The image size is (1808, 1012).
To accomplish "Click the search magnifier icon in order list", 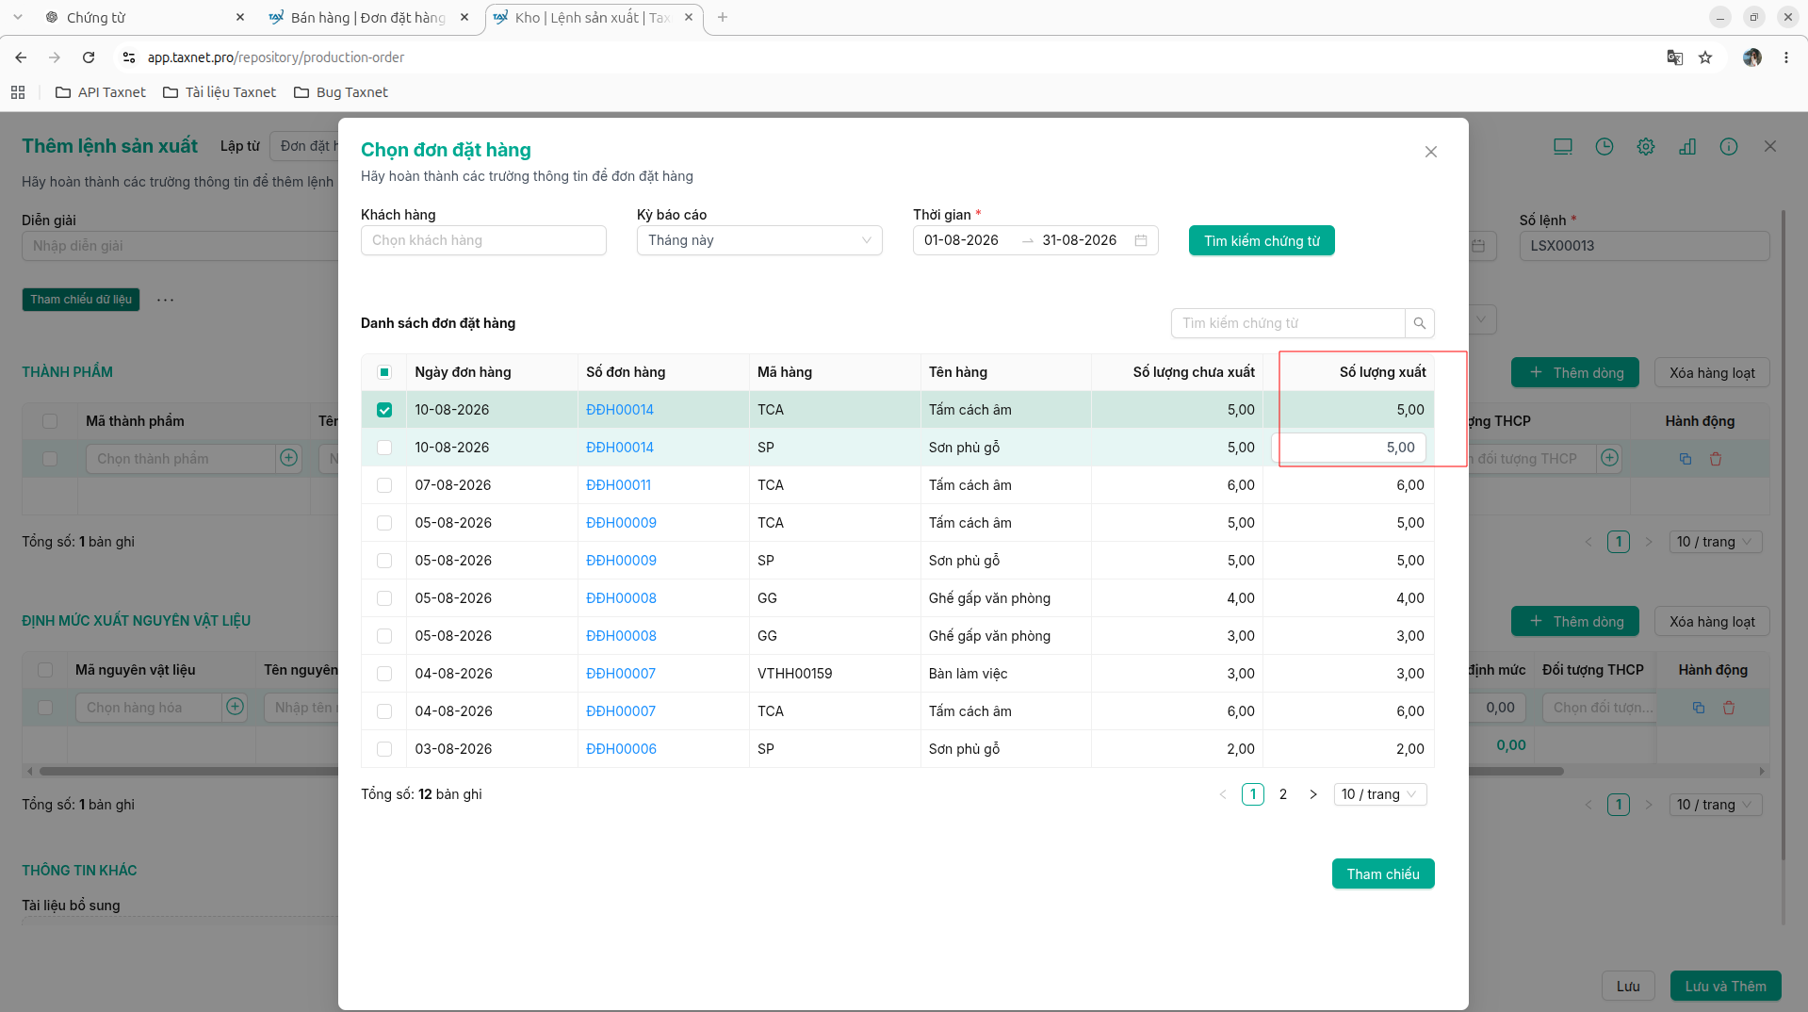I will 1419,323.
